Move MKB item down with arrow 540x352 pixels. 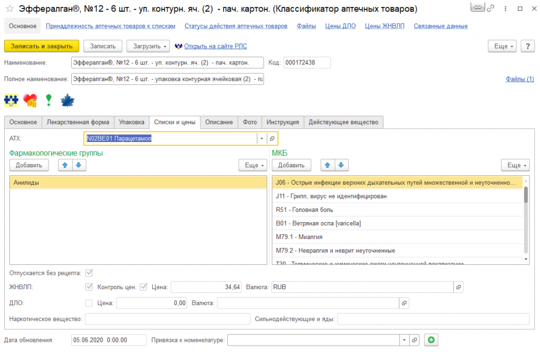(x=341, y=165)
